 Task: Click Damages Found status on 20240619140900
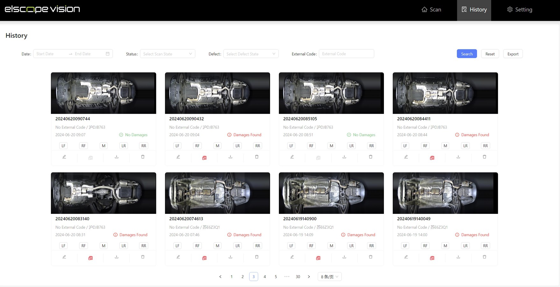coord(358,235)
